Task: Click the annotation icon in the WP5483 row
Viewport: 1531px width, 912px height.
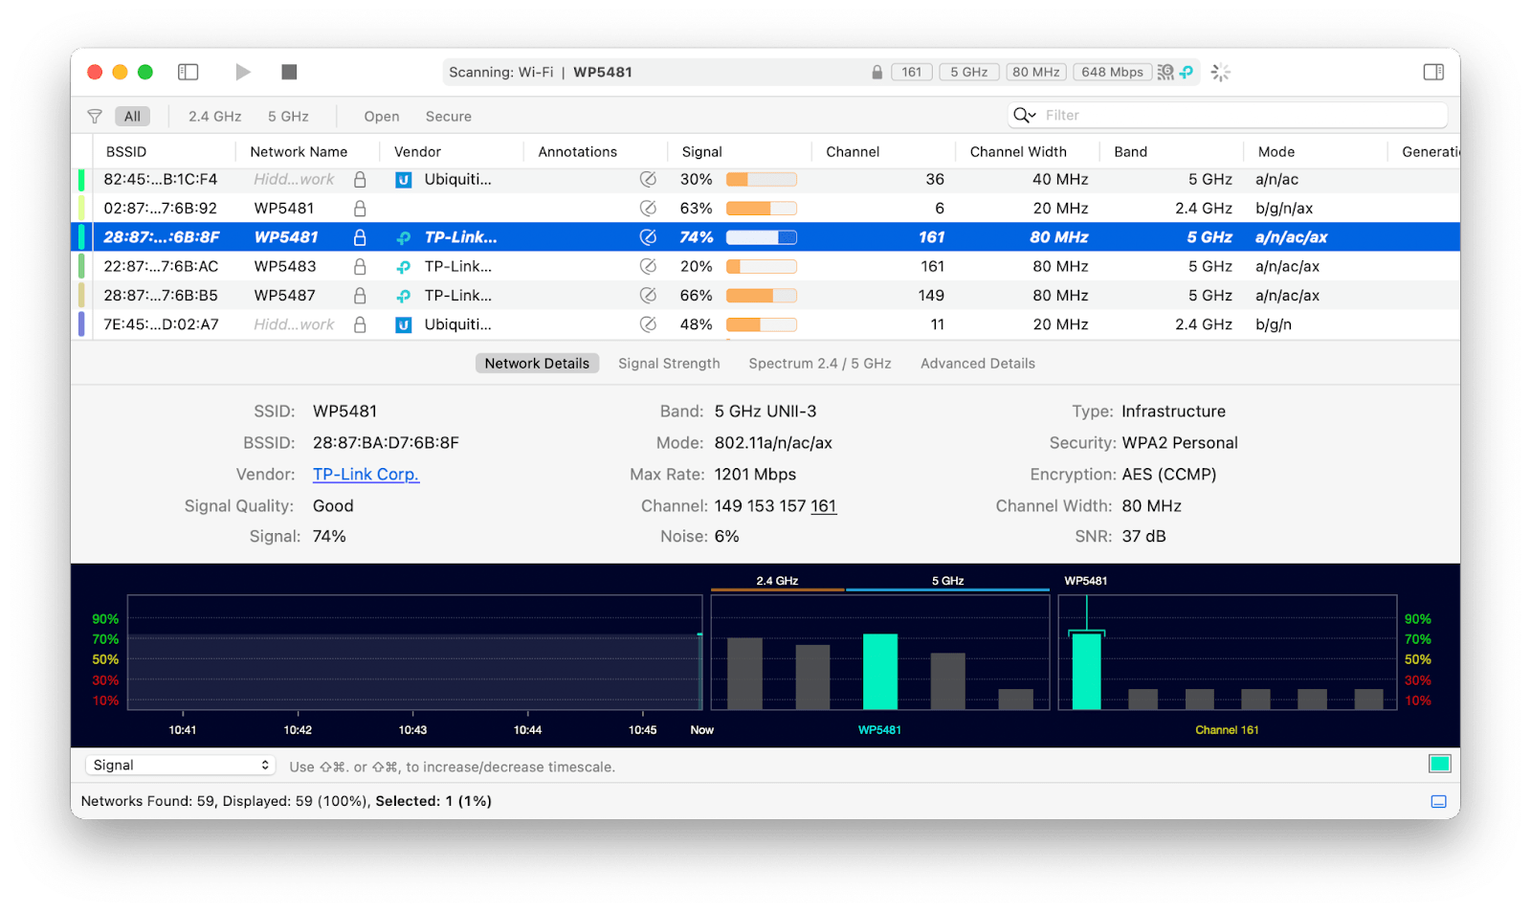Action: 648,266
